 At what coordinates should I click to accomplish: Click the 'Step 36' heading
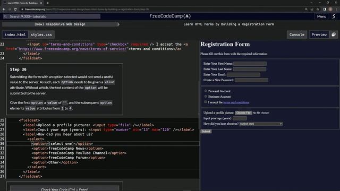[x=18, y=70]
